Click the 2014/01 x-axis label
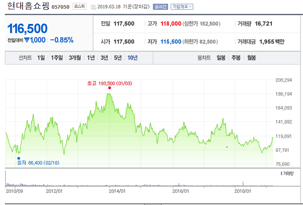The image size is (303, 205). tap(117, 191)
